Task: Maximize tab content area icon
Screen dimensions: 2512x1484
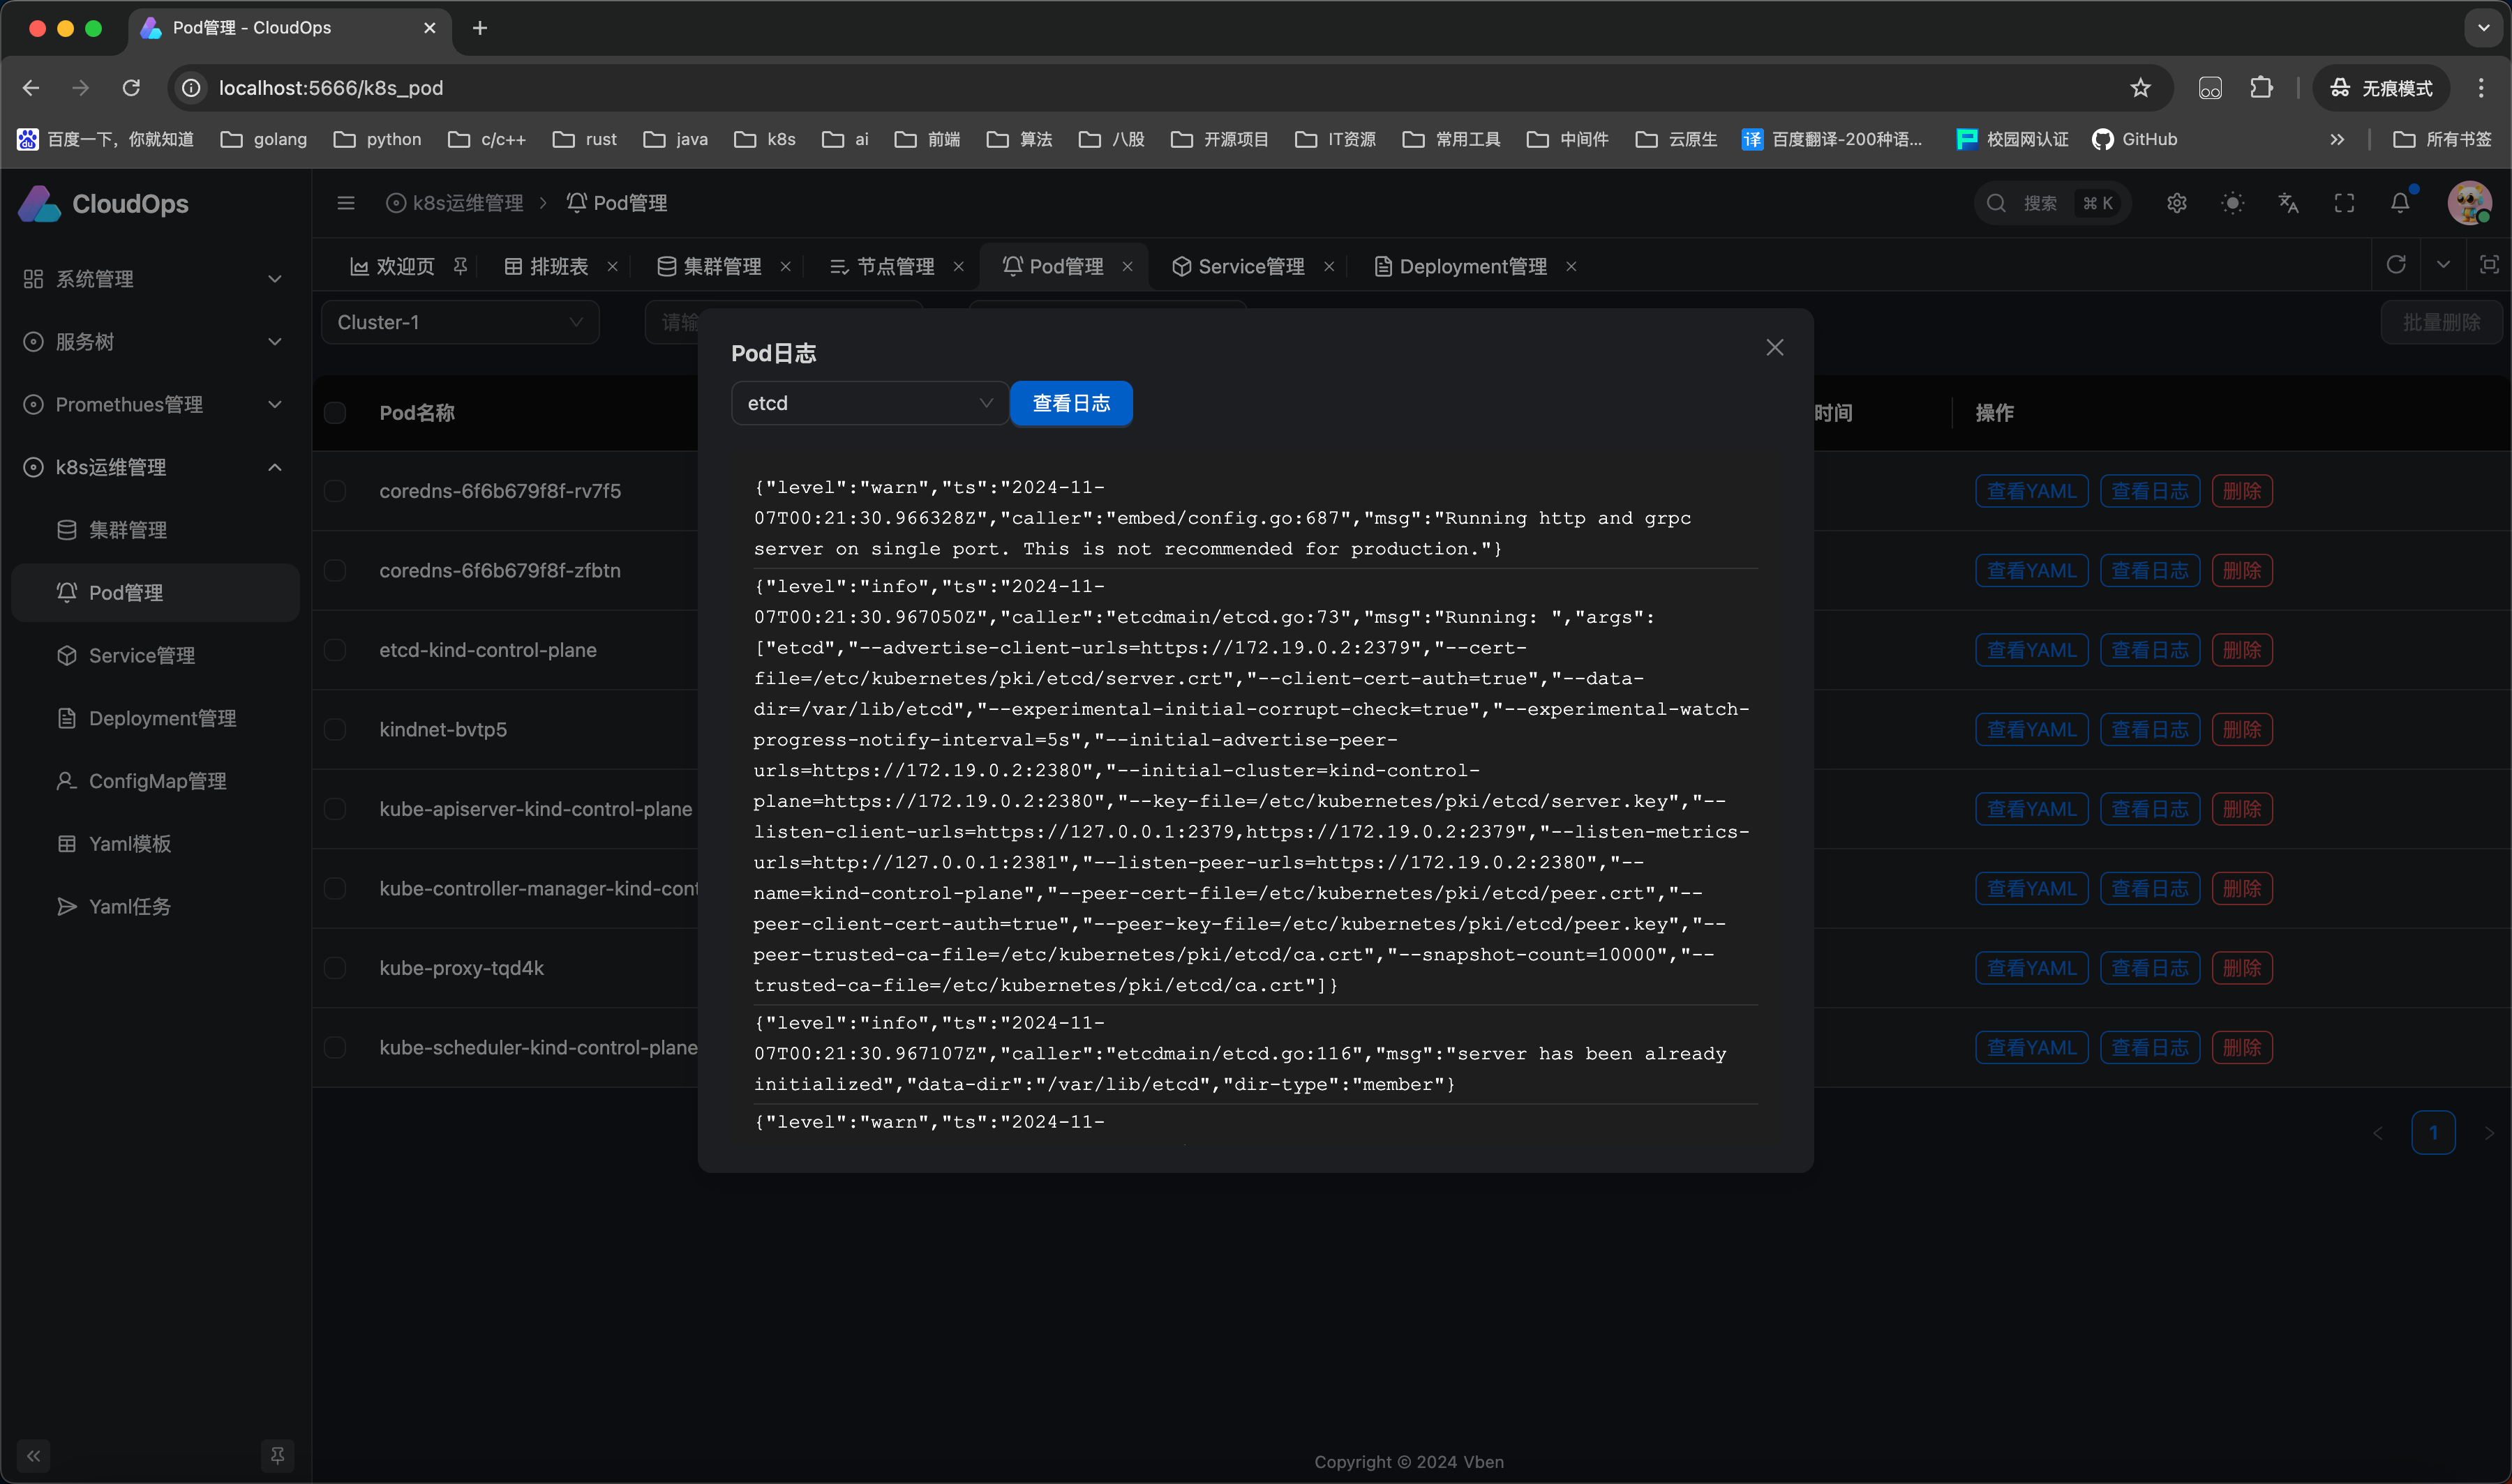Action: tap(2489, 265)
